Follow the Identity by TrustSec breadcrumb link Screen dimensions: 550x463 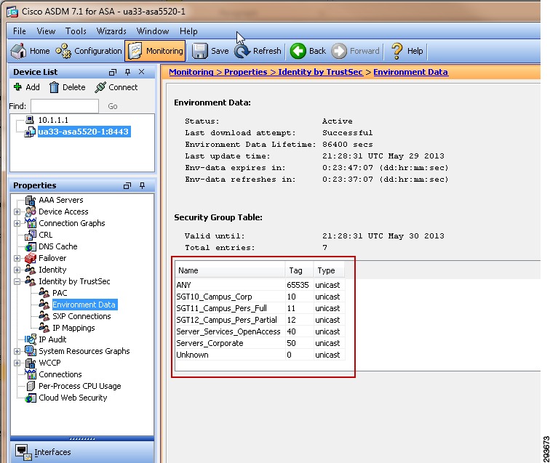pyautogui.click(x=320, y=72)
